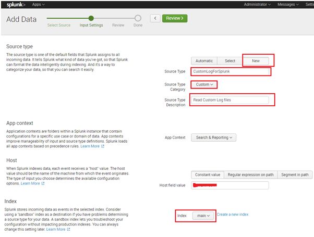Click external link icon beside Host Learn More

point(43,183)
